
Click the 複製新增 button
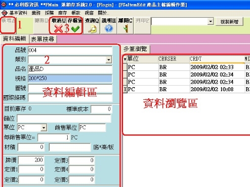(229, 22)
